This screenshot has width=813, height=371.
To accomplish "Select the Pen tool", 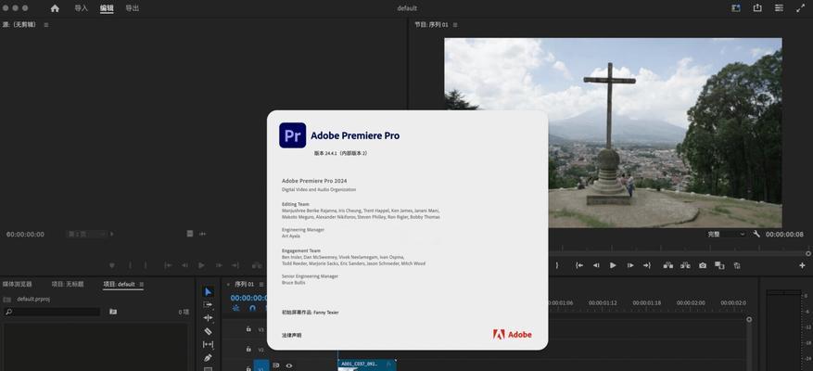I will click(208, 357).
